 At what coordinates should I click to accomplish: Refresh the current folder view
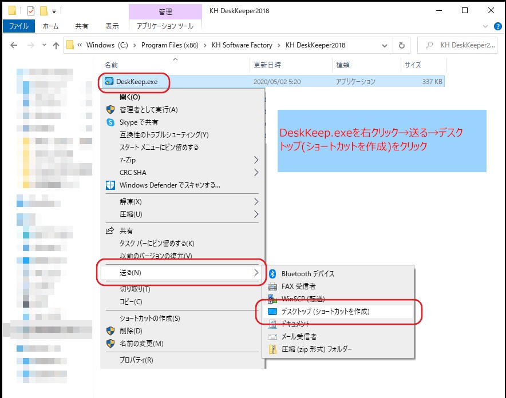point(401,45)
